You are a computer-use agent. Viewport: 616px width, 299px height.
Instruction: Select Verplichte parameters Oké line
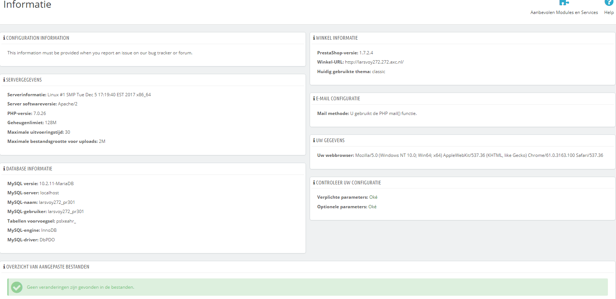pos(347,197)
